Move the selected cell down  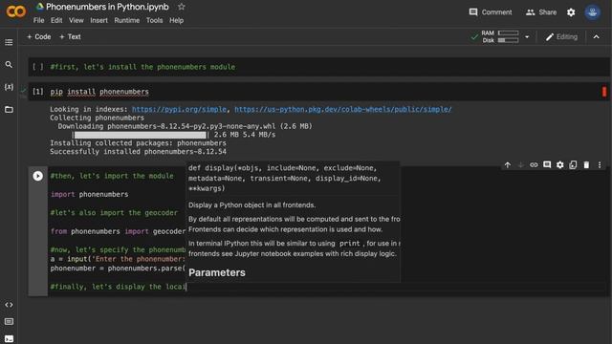[520, 165]
